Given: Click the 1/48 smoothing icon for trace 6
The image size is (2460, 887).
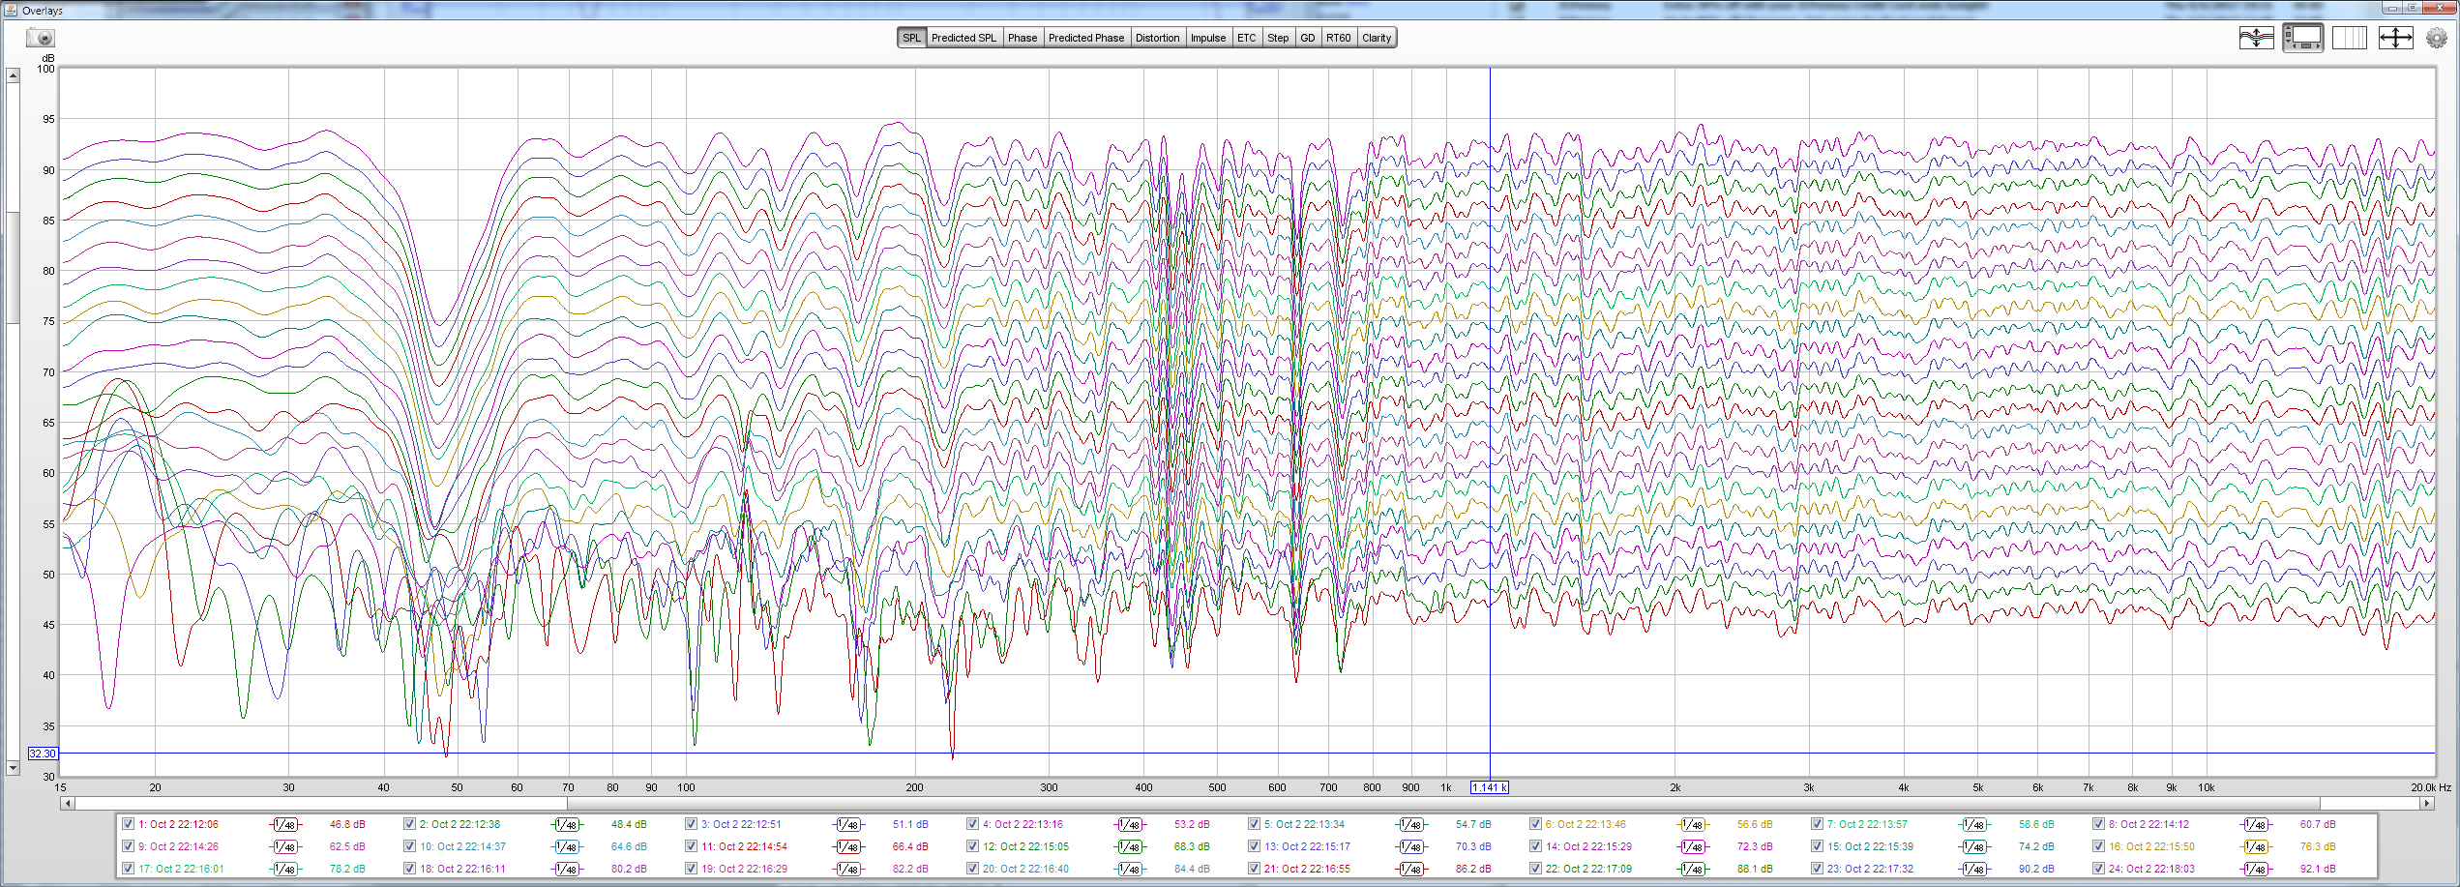Looking at the screenshot, I should (1693, 825).
